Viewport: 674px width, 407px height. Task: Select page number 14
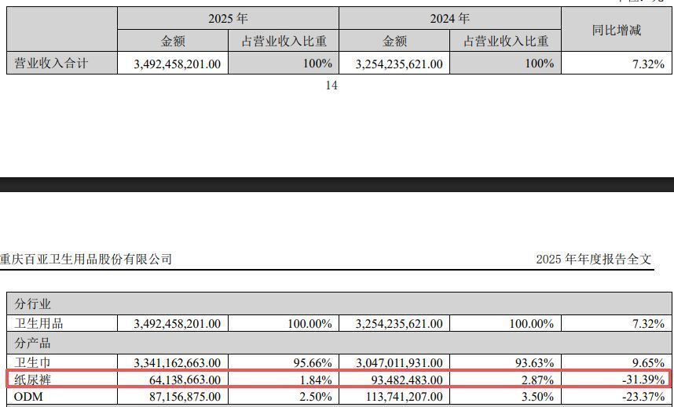pyautogui.click(x=332, y=86)
